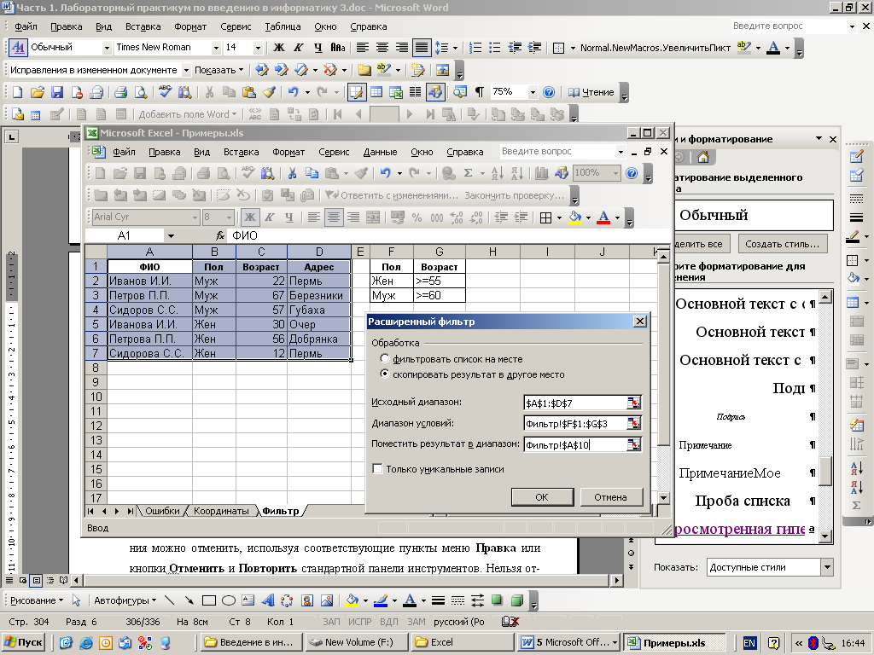Open Excel Формат menu
Viewport: 874px width, 655px height.
click(x=288, y=152)
